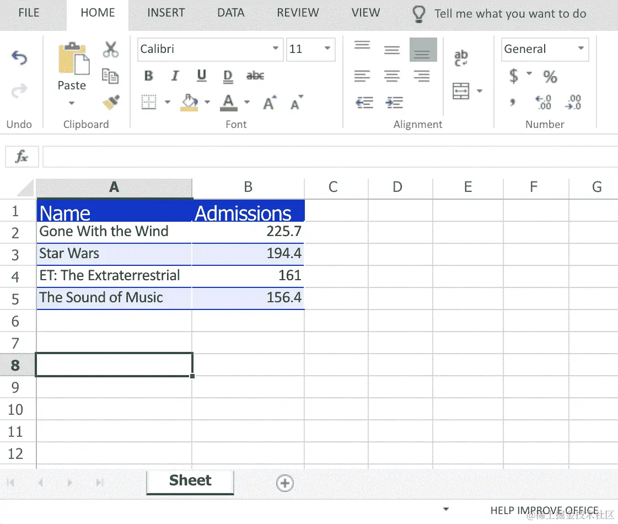The width and height of the screenshot is (618, 524).
Task: Add a new sheet with plus button
Action: (x=284, y=483)
